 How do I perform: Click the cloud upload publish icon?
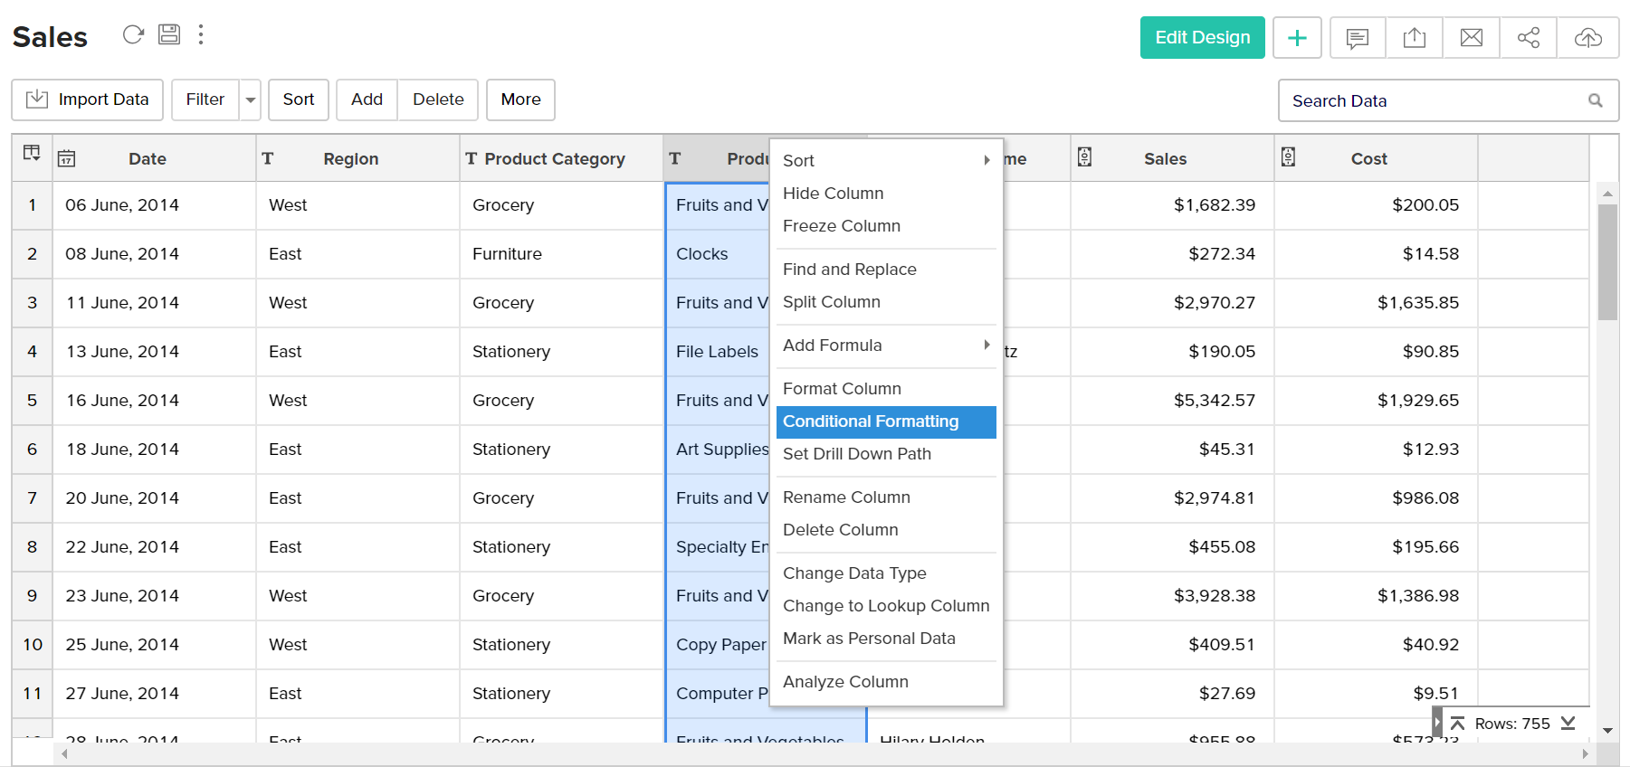tap(1587, 38)
